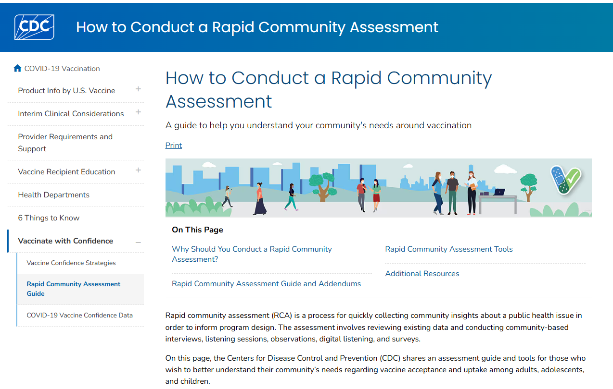Open Why Should You Conduct a Rapid Community Assessment?
This screenshot has height=389, width=613.
coord(252,254)
